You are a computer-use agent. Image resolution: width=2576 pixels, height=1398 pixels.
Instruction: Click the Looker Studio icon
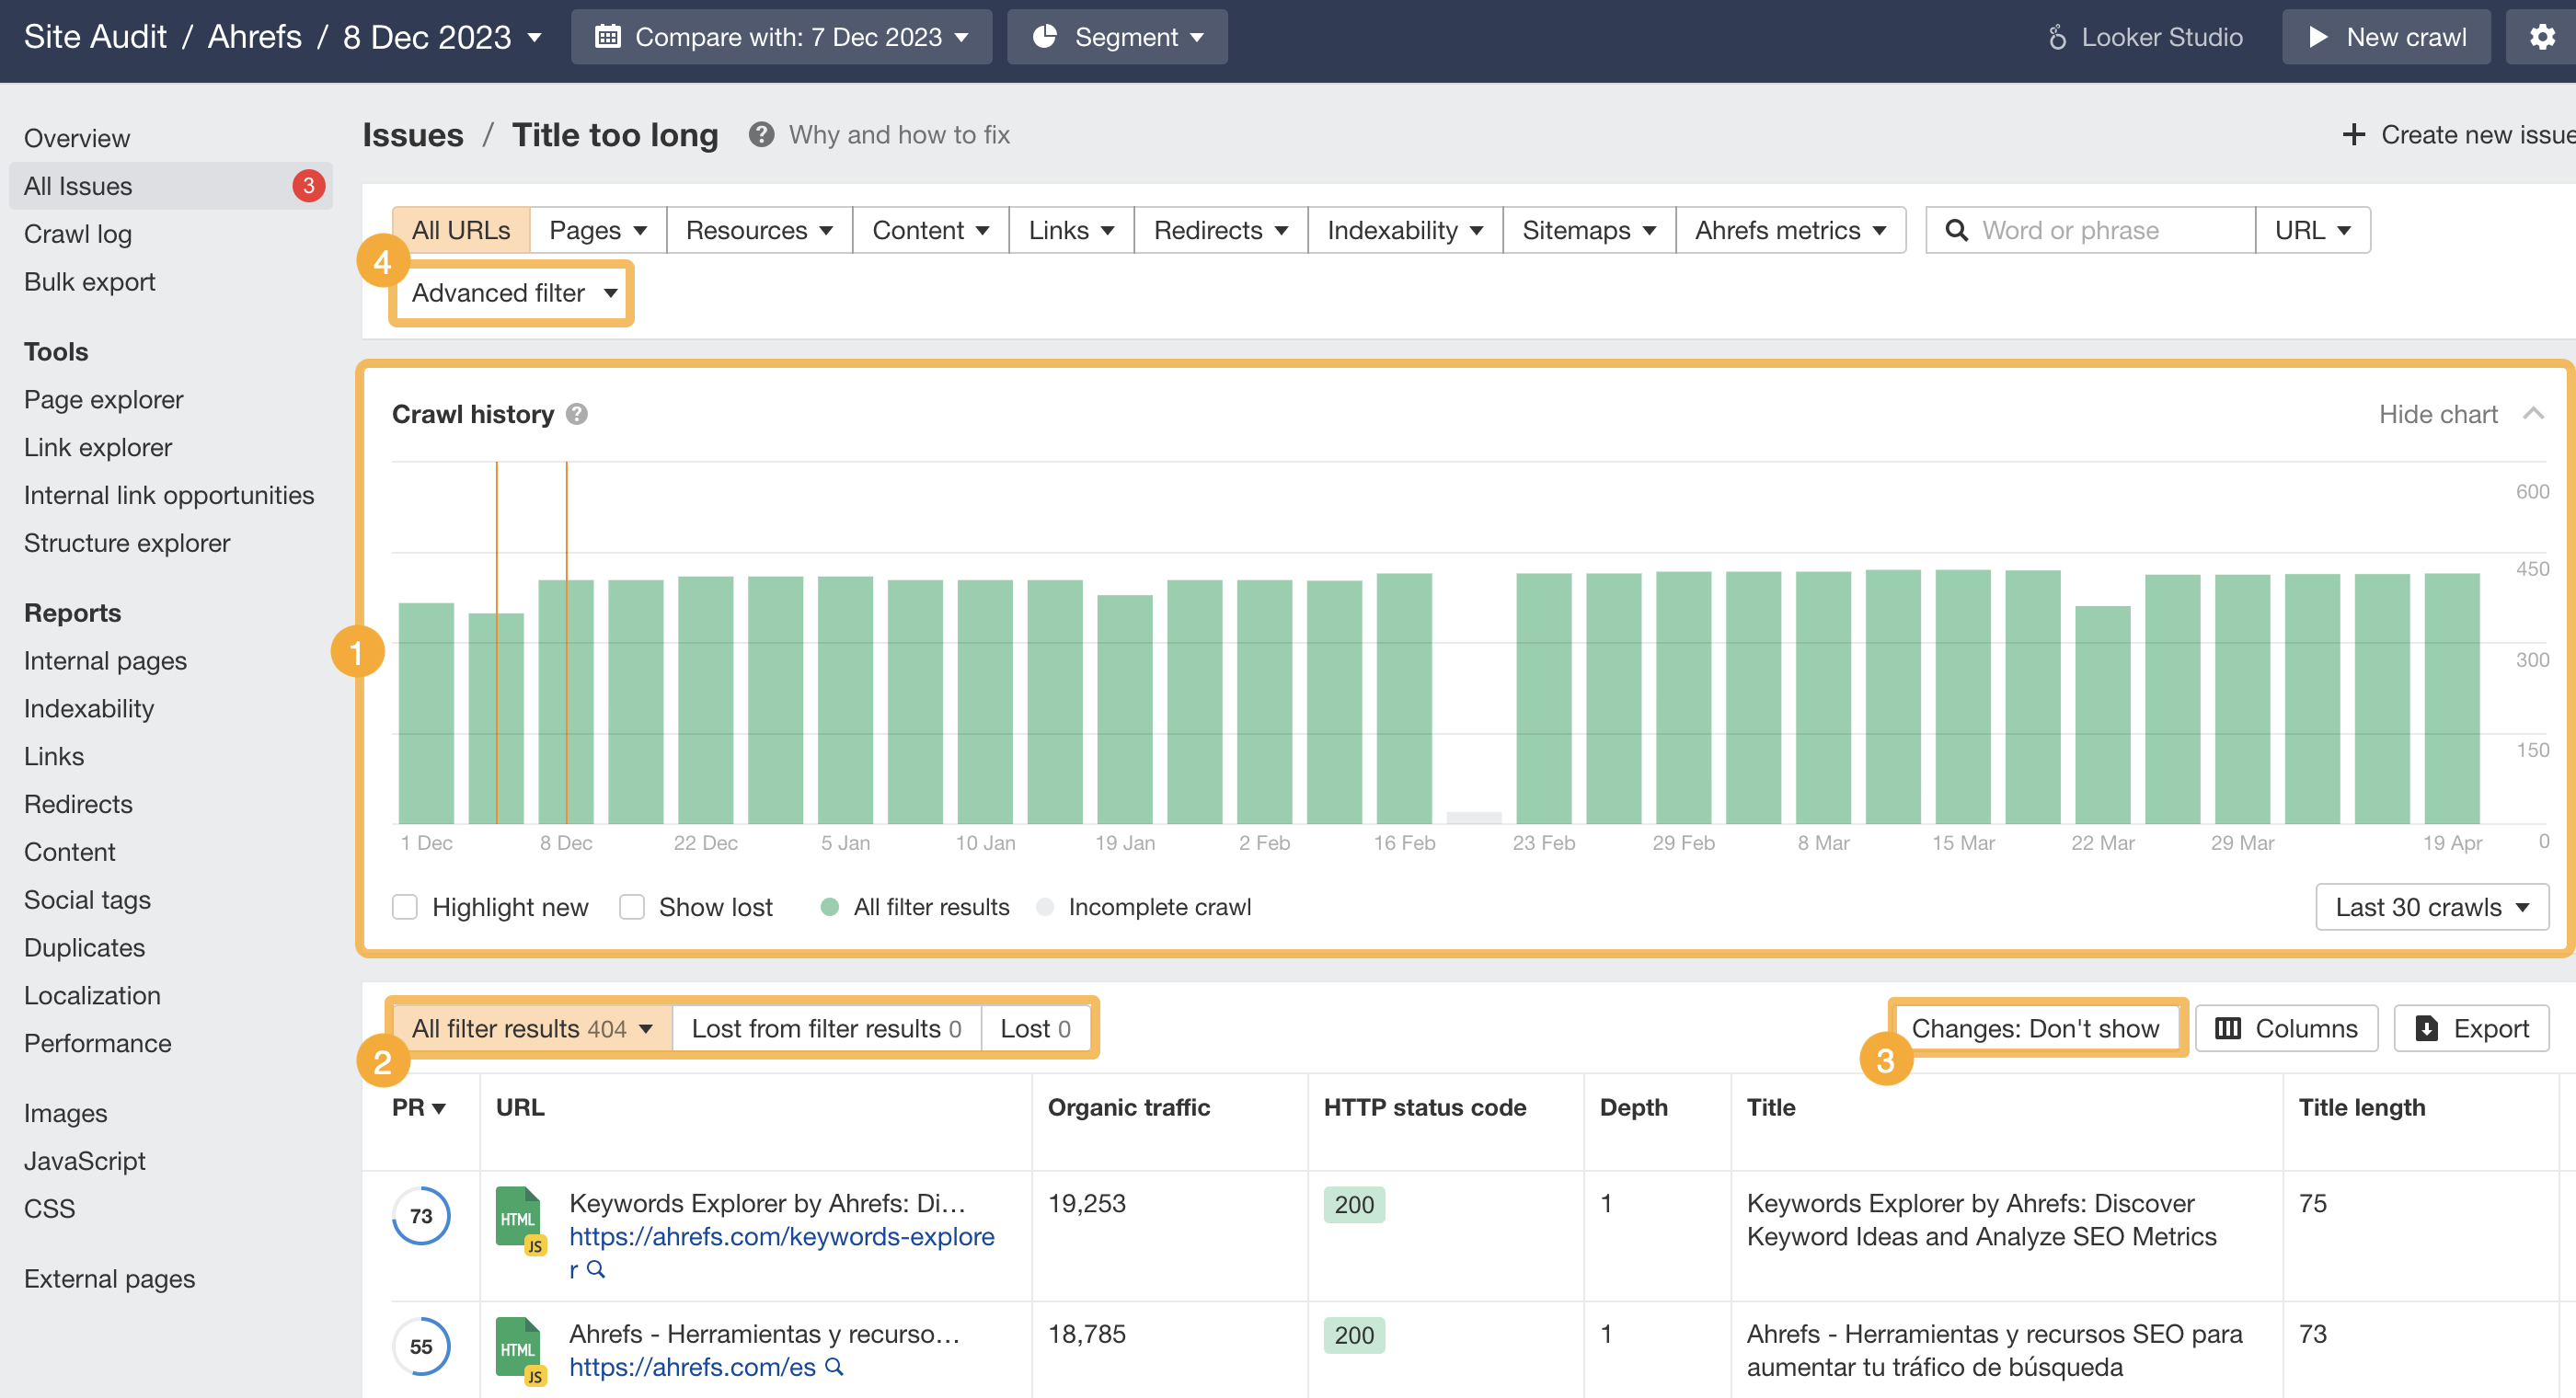click(2057, 37)
